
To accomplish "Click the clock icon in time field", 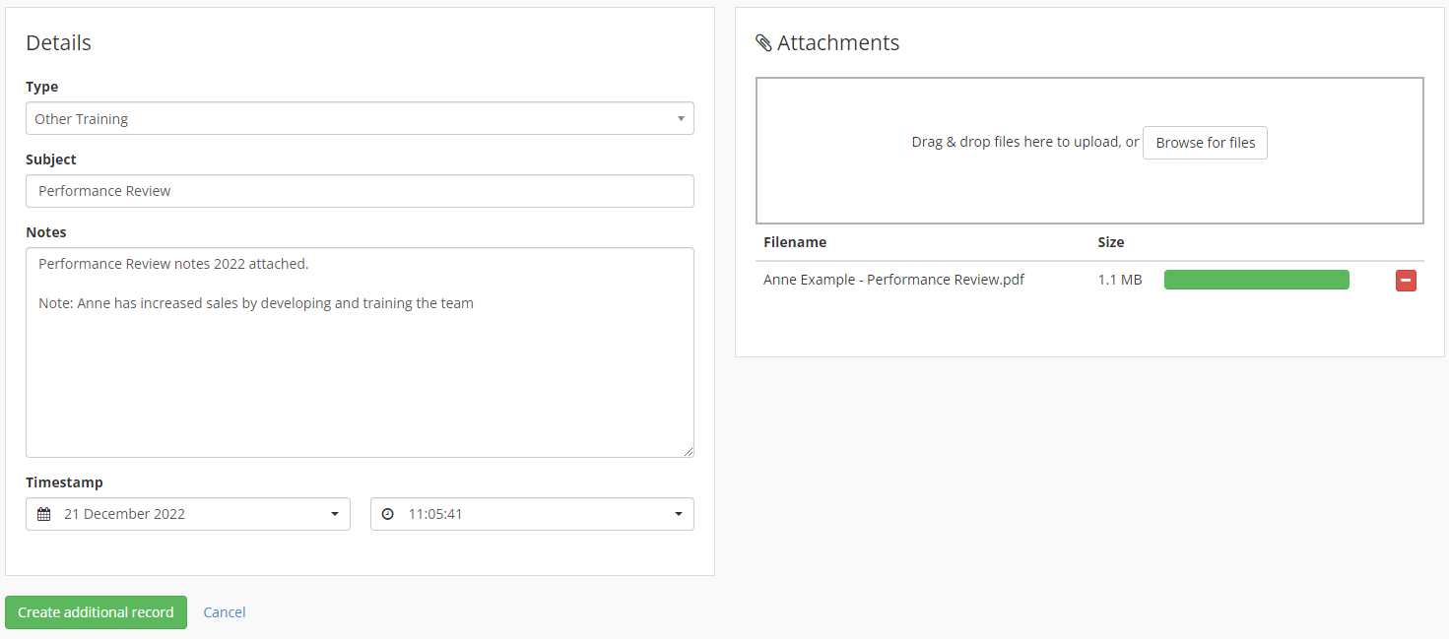I will point(388,514).
